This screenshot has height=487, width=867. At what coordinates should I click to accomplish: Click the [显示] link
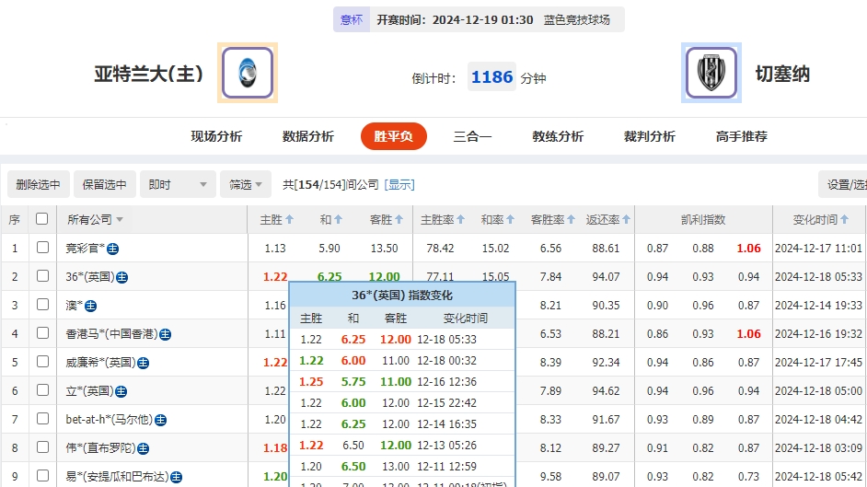pos(399,184)
